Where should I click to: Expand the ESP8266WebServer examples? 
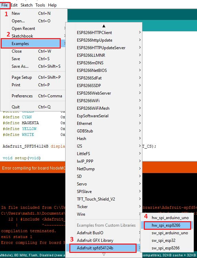coord(104,93)
